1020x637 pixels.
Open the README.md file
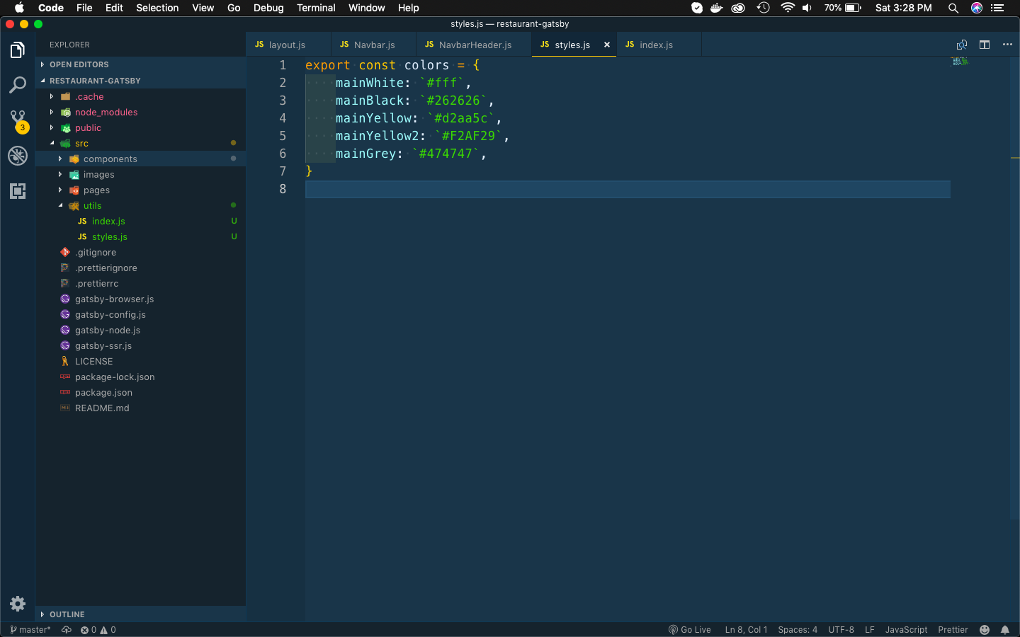[140, 408]
